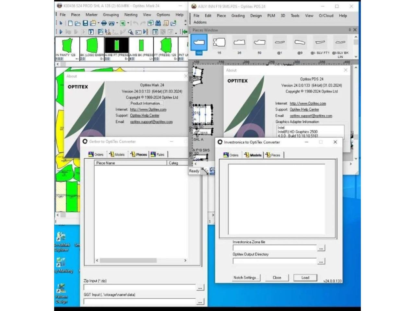Click the green left arrow toolbar icon
Image resolution: width=415 pixels, height=311 pixels.
(184, 32)
